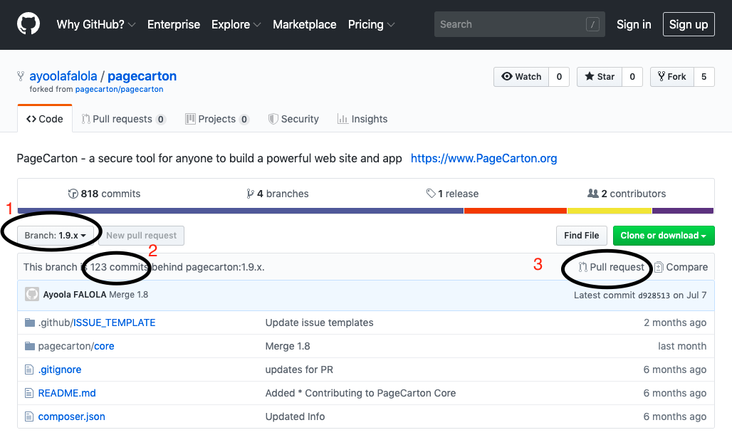Viewport: 732px width, 435px height.
Task: Watch the repository
Action: 521,77
